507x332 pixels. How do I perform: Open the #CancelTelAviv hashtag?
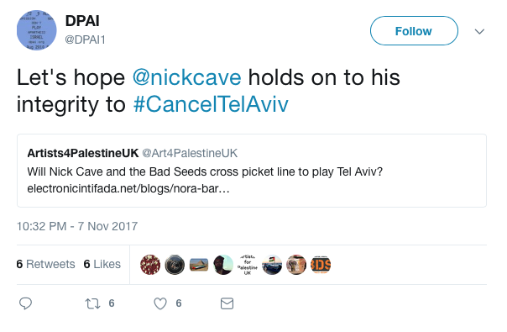pos(211,104)
